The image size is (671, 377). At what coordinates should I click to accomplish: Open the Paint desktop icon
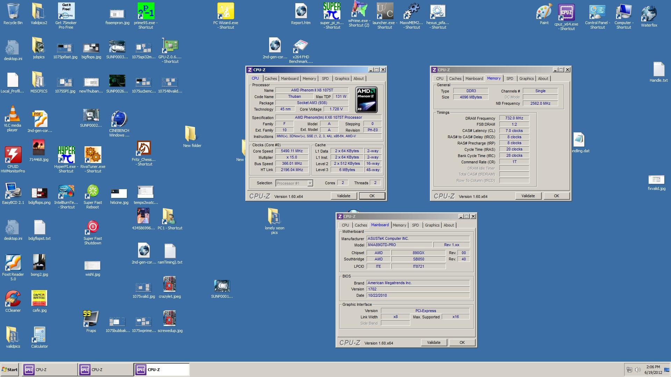pyautogui.click(x=544, y=14)
